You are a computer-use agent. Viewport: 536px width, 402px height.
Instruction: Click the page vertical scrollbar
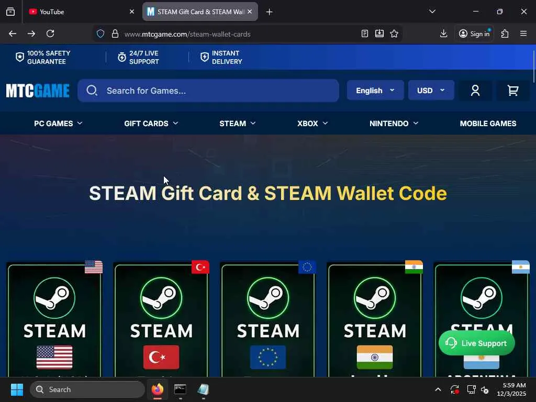tap(533, 66)
